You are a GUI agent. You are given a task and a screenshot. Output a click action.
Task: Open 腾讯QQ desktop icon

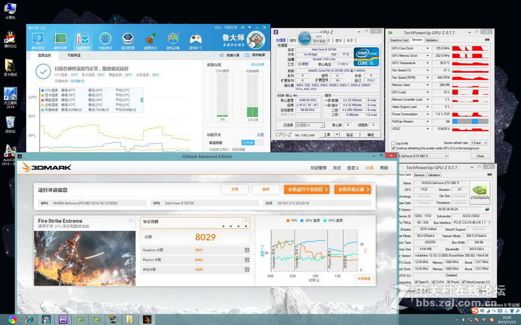10,40
